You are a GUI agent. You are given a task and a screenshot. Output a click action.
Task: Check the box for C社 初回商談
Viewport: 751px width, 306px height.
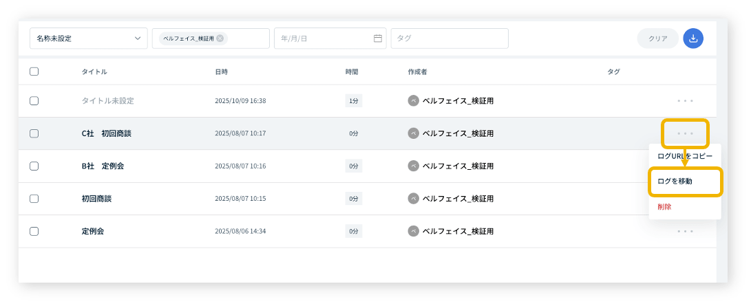34,133
